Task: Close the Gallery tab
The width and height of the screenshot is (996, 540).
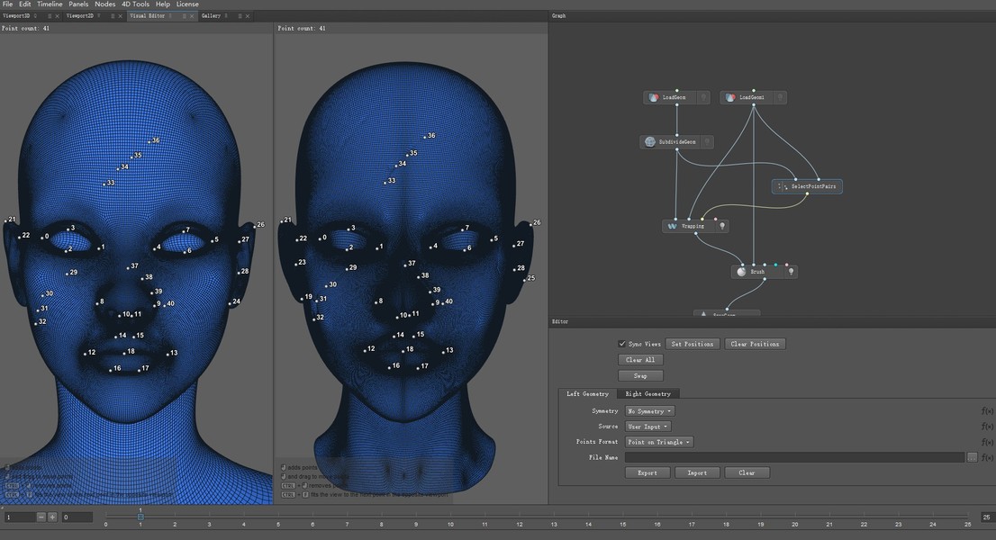Action: coord(247,16)
